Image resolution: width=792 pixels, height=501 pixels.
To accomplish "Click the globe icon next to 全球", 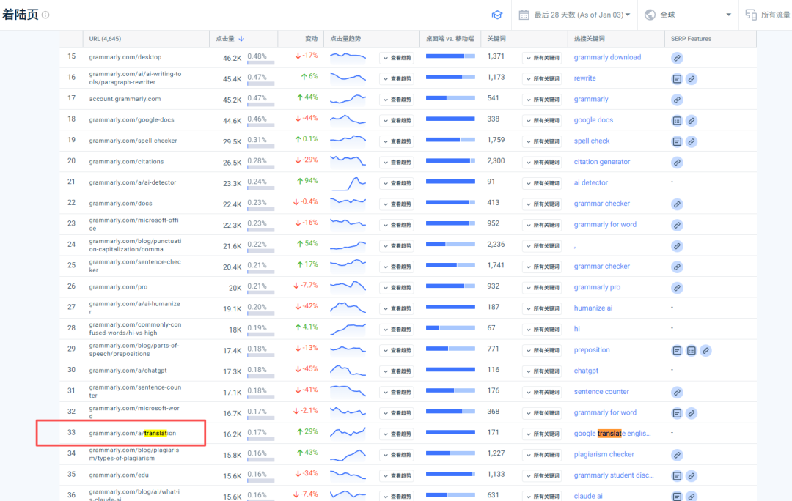I will (x=650, y=15).
